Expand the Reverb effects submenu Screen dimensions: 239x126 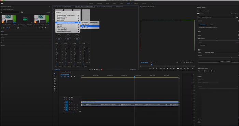[68, 24]
